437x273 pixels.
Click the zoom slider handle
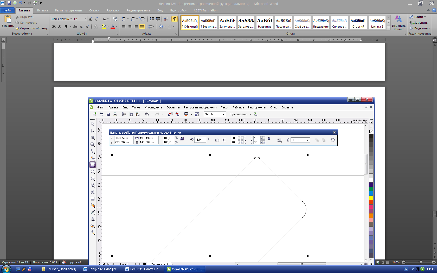click(x=421, y=262)
